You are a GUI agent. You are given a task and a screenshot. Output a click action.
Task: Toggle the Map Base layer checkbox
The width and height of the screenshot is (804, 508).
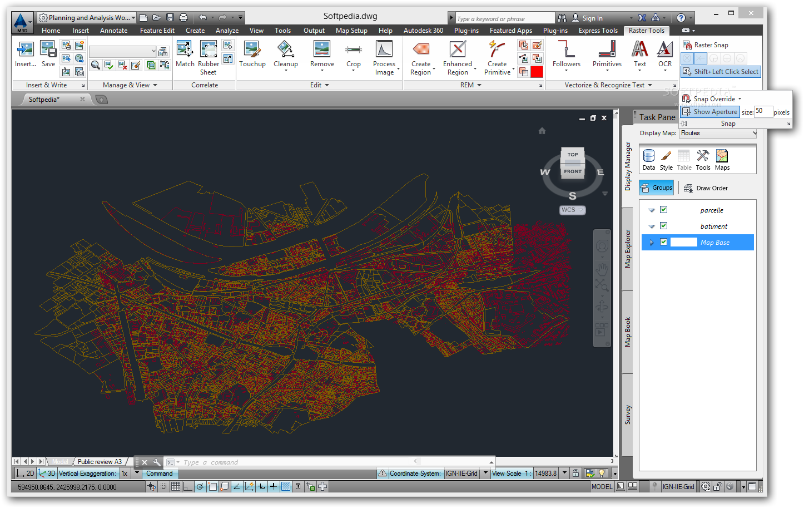(x=663, y=242)
